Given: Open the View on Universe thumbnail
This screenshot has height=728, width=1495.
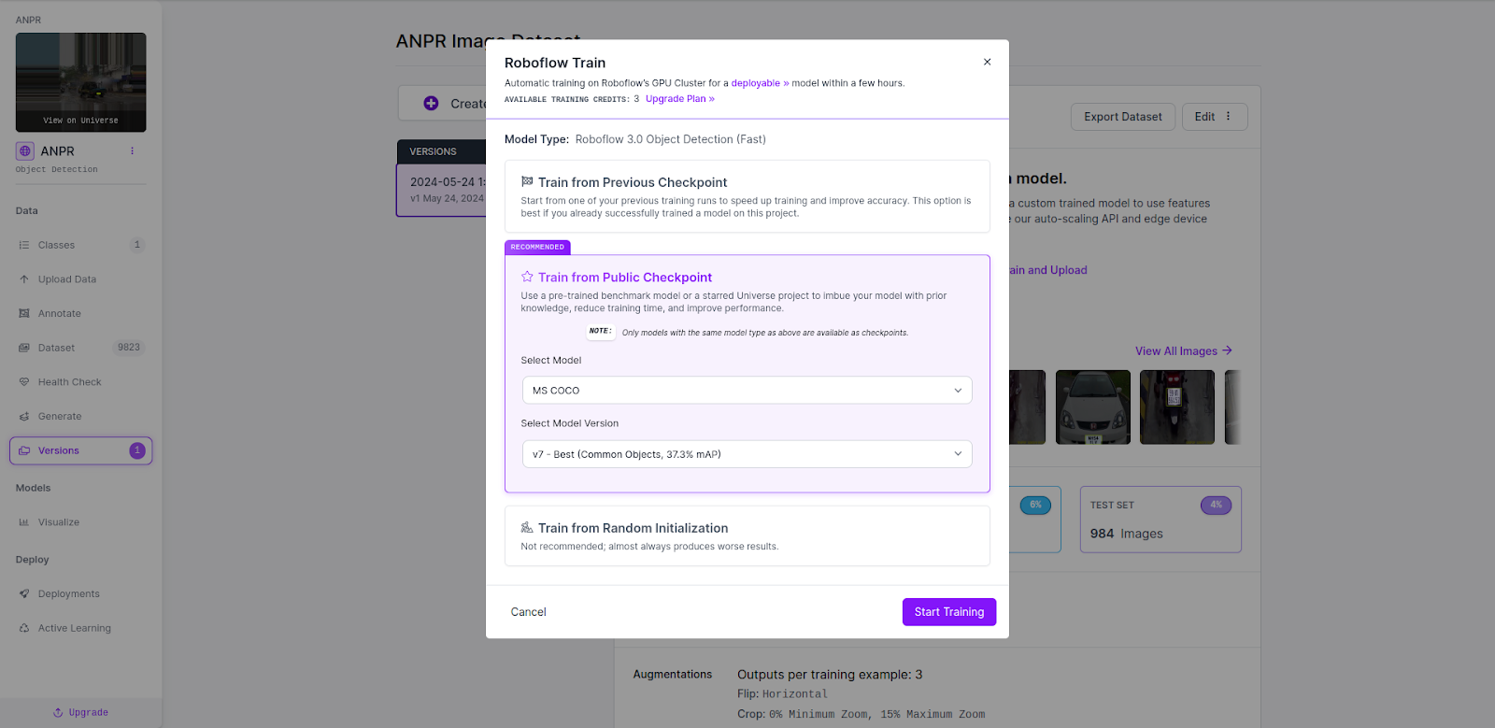Looking at the screenshot, I should [x=80, y=82].
